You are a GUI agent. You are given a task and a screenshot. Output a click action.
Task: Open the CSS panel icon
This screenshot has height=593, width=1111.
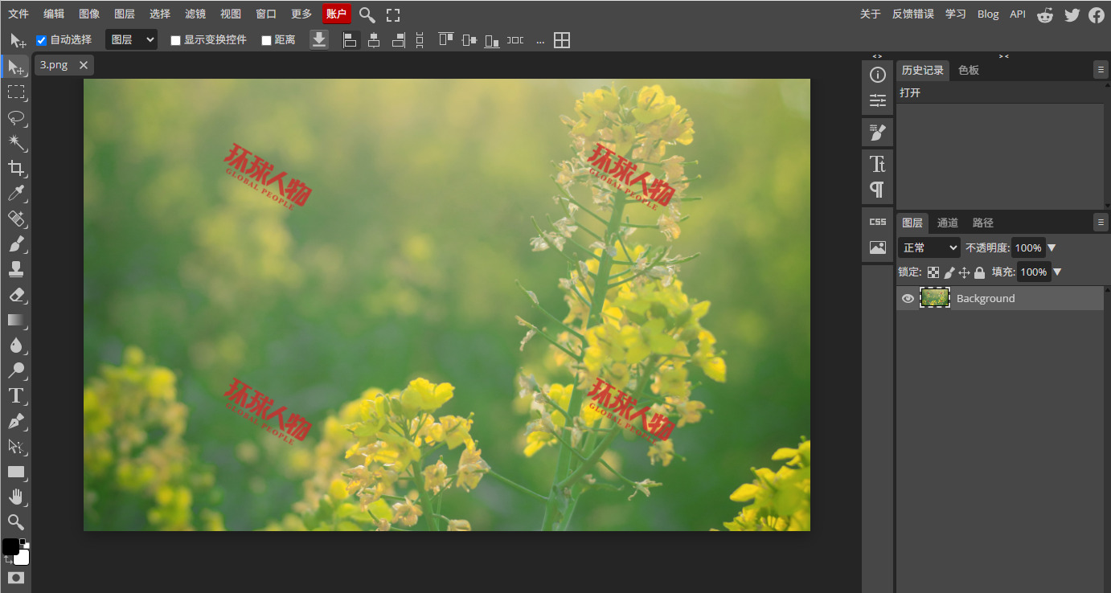point(878,222)
